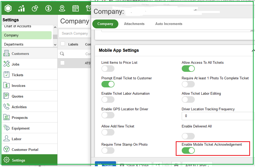
Task: Toggle Limit Items to Price List
Action: tap(108, 69)
